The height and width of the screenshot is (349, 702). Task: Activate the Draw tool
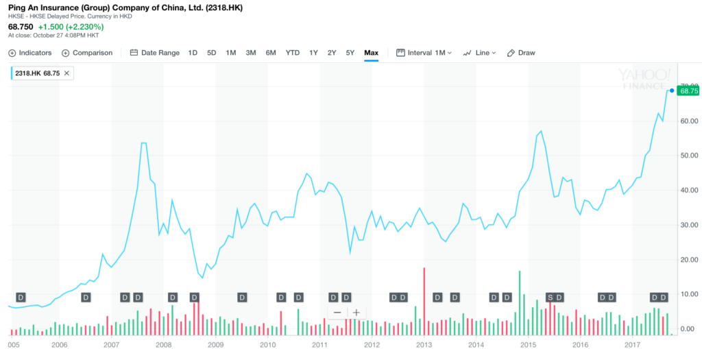521,53
